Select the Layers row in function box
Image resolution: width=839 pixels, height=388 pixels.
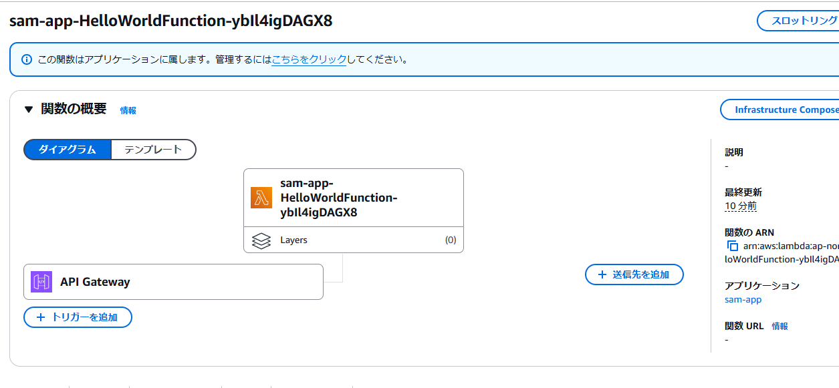tap(354, 240)
